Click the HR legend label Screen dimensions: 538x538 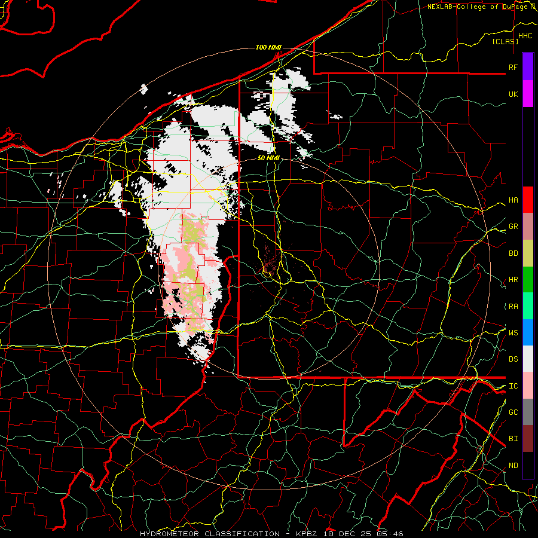513,280
